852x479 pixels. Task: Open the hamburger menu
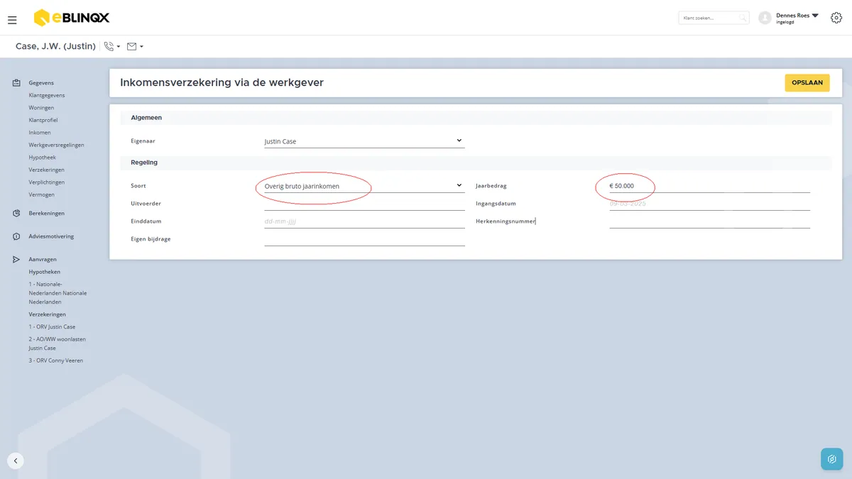(12, 20)
